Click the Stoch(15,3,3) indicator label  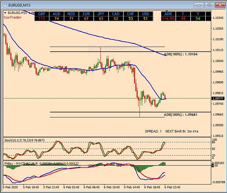24,140
